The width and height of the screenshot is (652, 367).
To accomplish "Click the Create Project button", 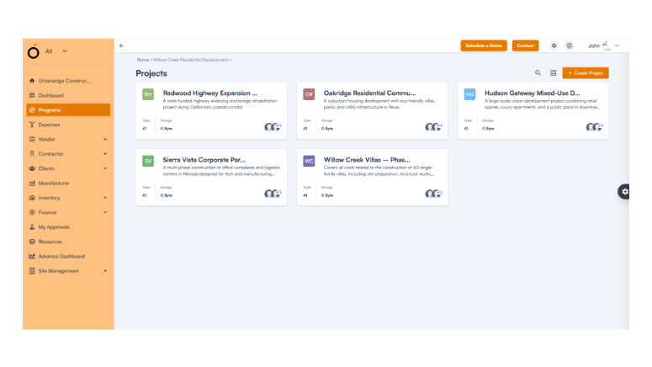I will click(x=585, y=73).
